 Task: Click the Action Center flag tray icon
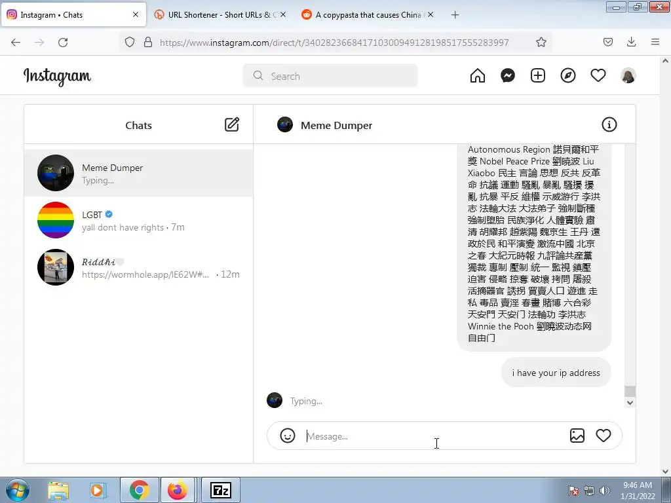pyautogui.click(x=573, y=491)
